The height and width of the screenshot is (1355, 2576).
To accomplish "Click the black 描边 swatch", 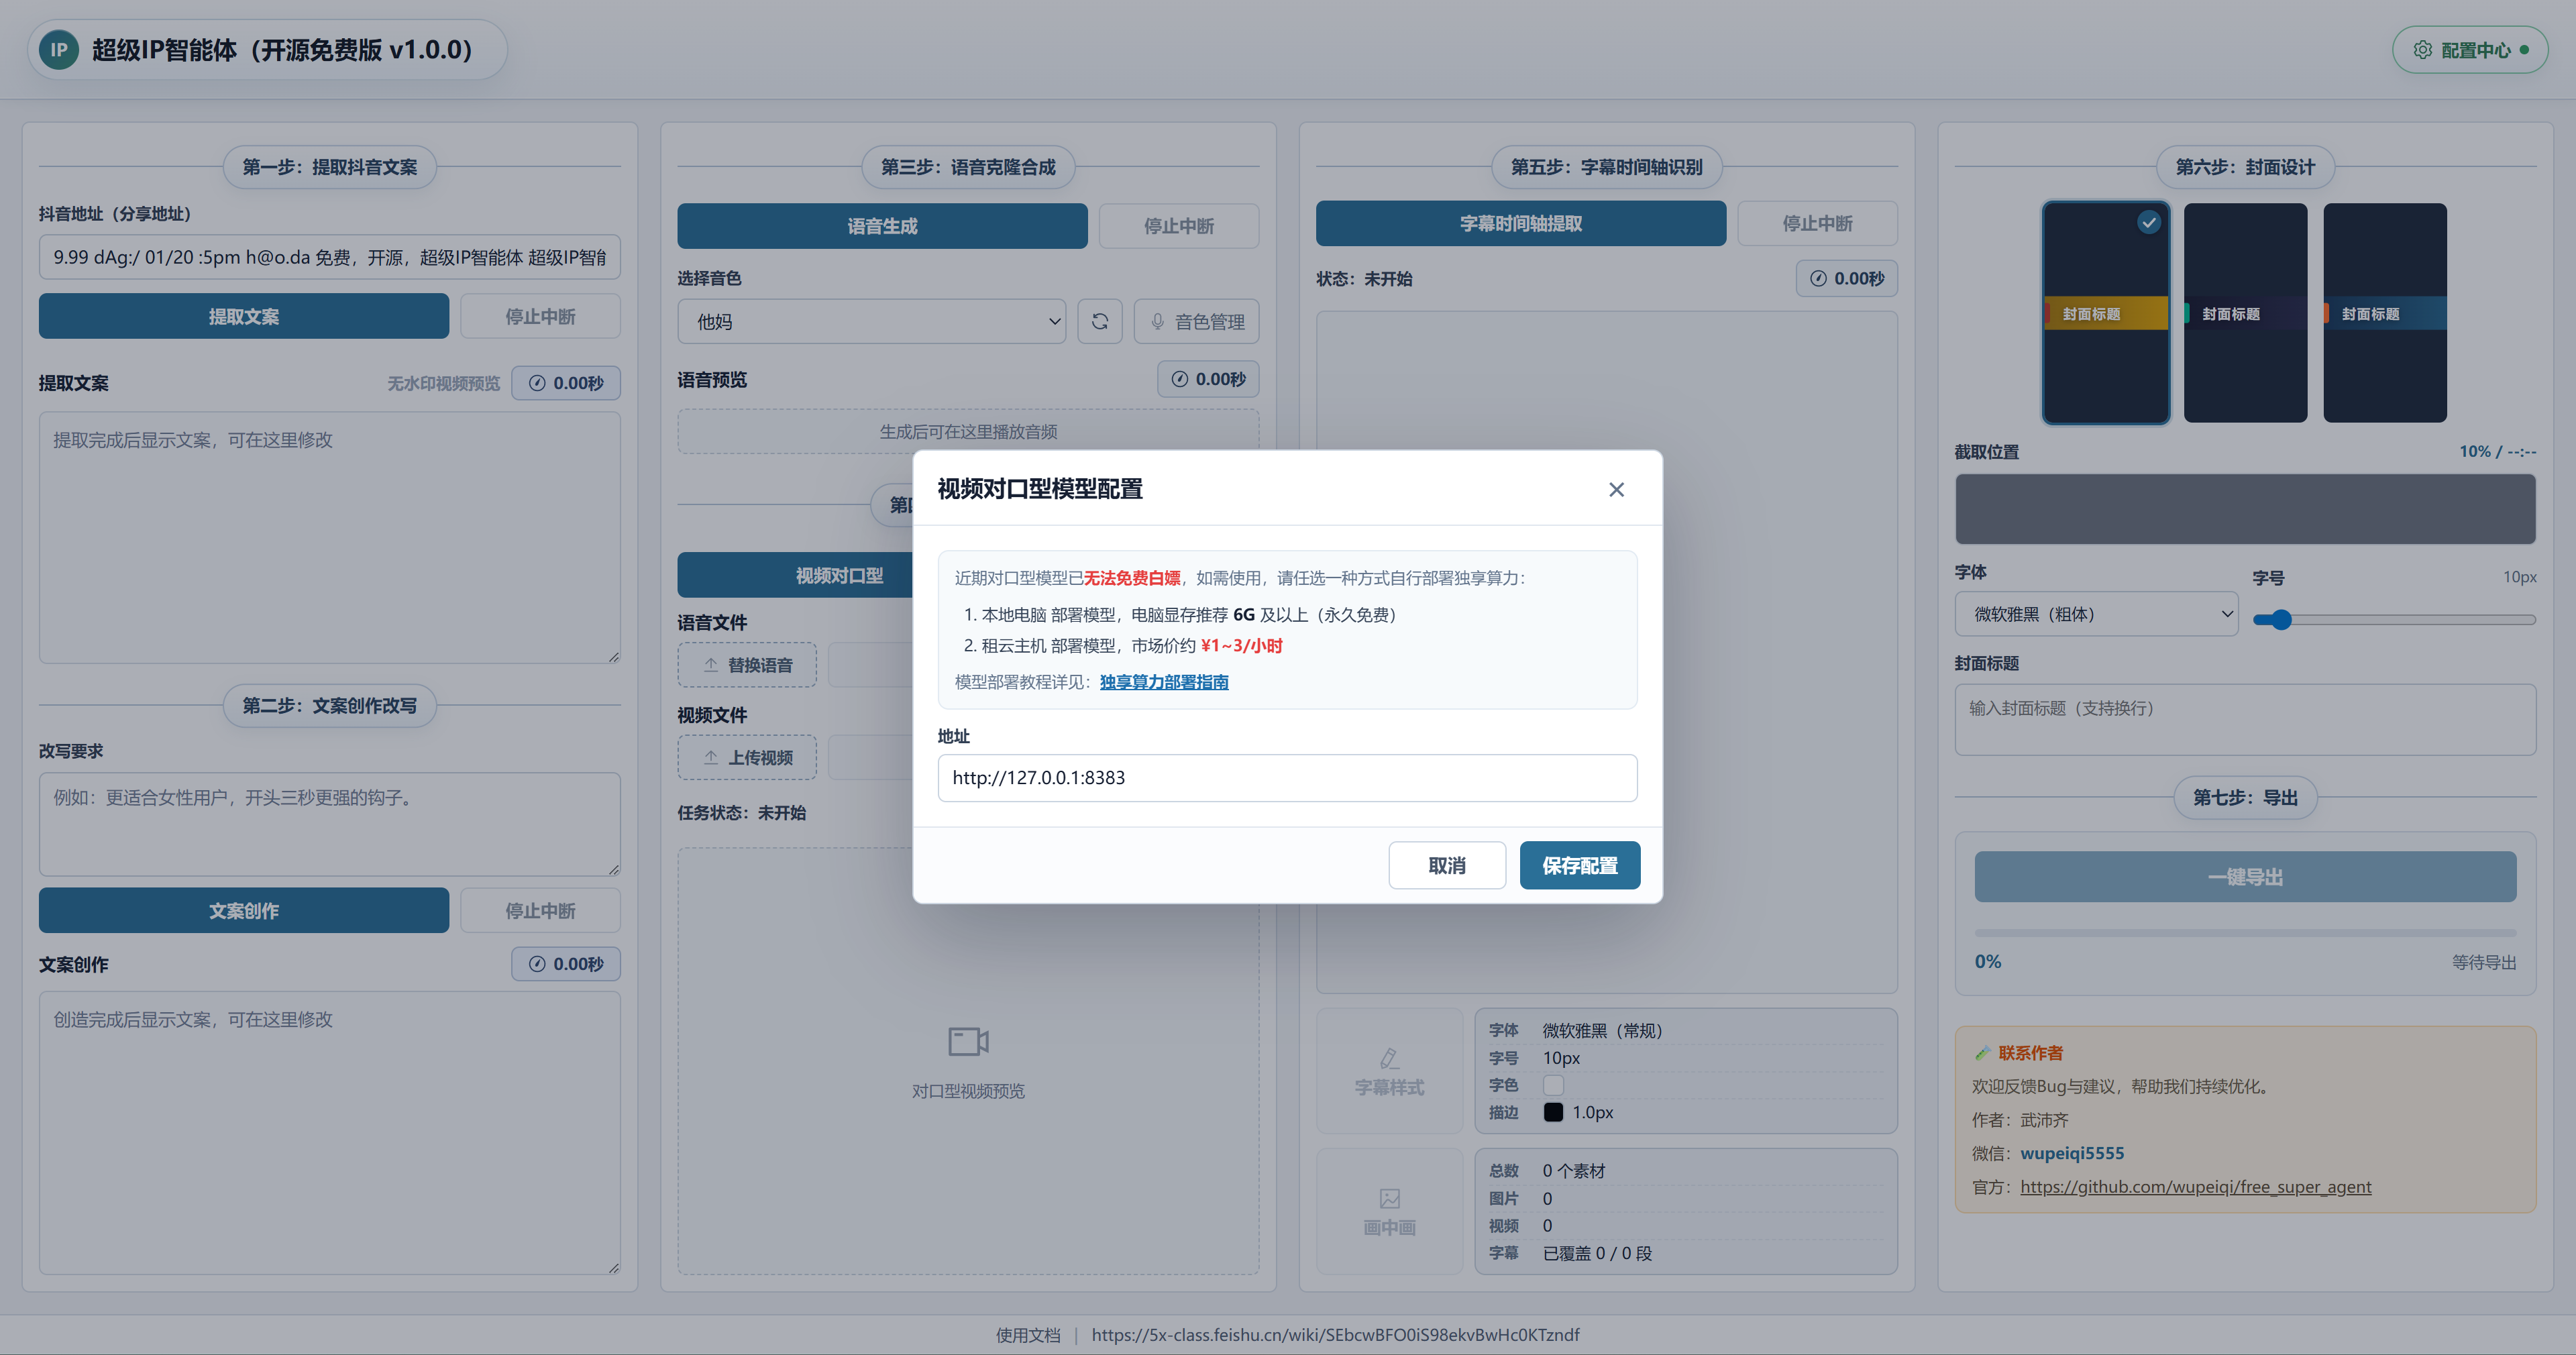I will tap(1552, 1112).
